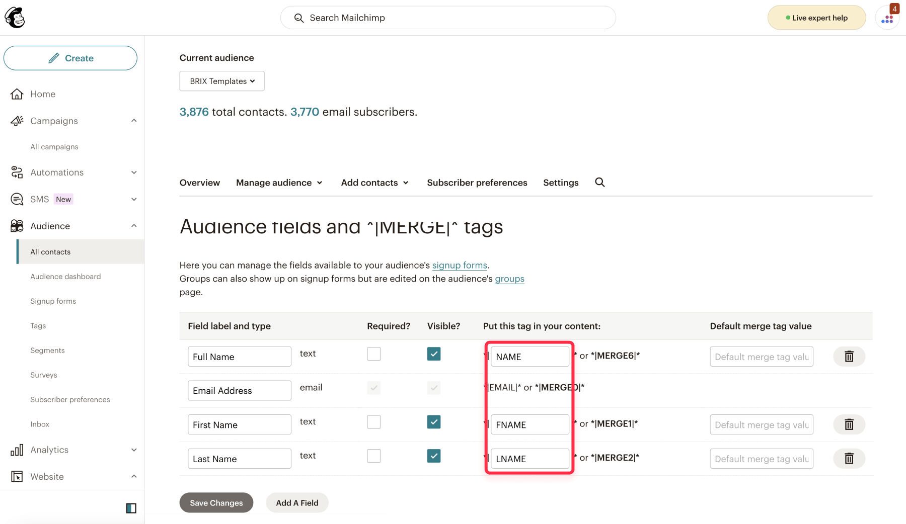Edit the NAME merge tag field
This screenshot has width=906, height=524.
click(x=530, y=357)
